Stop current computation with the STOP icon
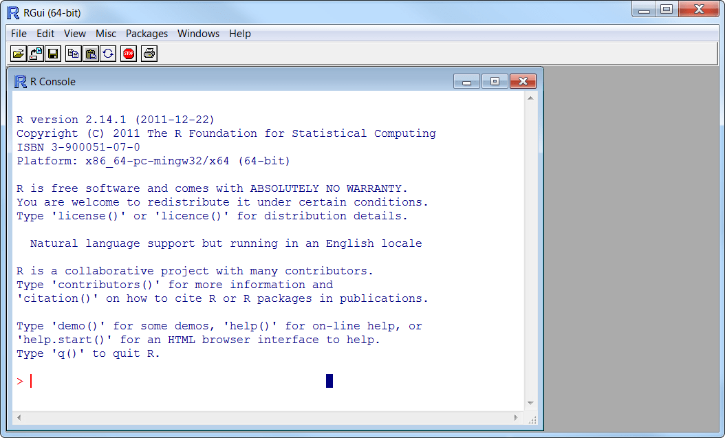 [x=129, y=54]
